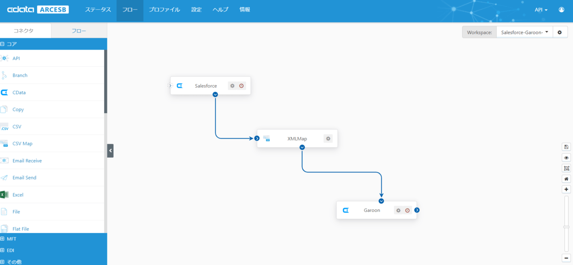Click XMLMap node left input port
The width and height of the screenshot is (573, 265).
coord(257,138)
